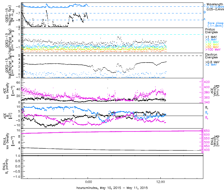224x190 pixels.
Task: Click the '420' ACE velocity tick value
Action: (x=207, y=82)
